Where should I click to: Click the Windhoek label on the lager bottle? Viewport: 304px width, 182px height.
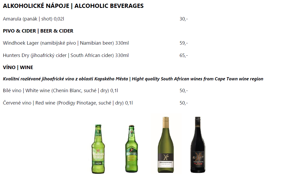click(98, 154)
